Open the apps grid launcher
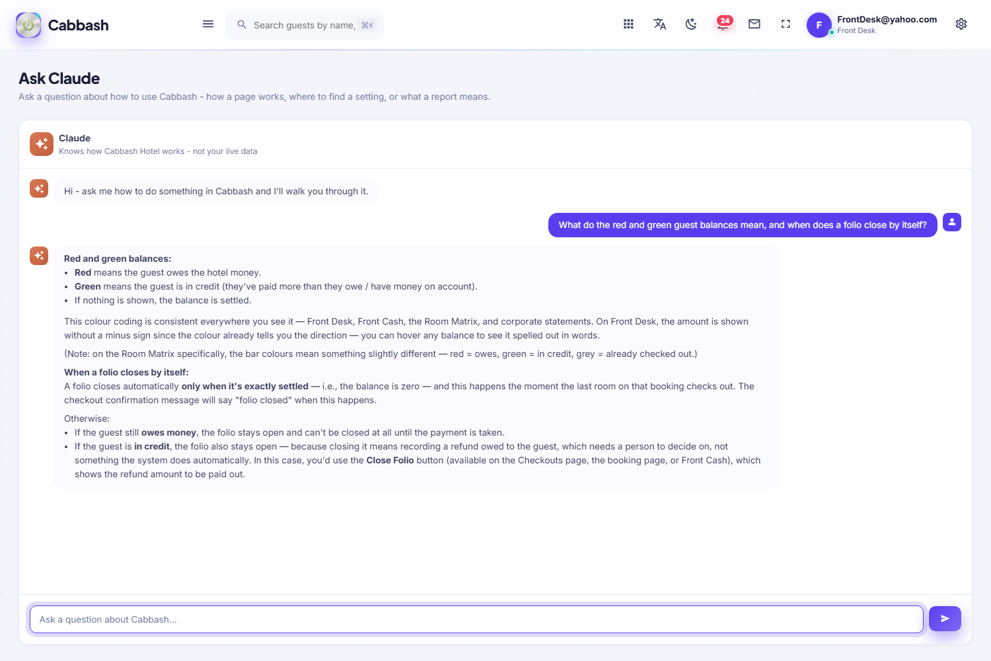The image size is (991, 661). coord(628,24)
